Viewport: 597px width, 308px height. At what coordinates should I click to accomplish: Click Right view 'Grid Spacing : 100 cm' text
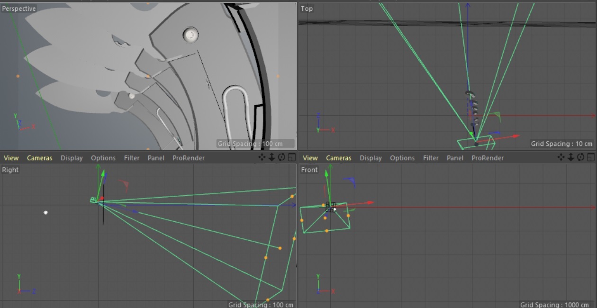[x=261, y=305]
